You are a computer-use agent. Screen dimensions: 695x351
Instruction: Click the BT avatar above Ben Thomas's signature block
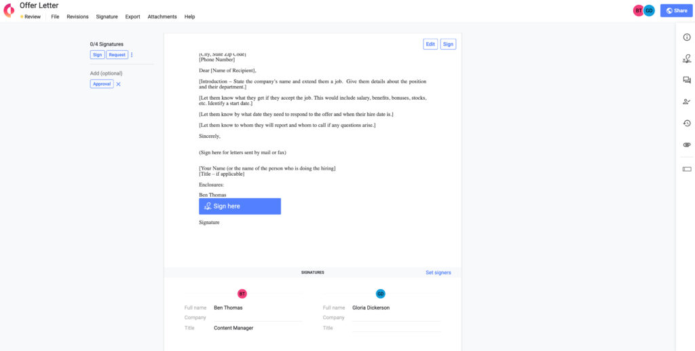[x=242, y=293]
